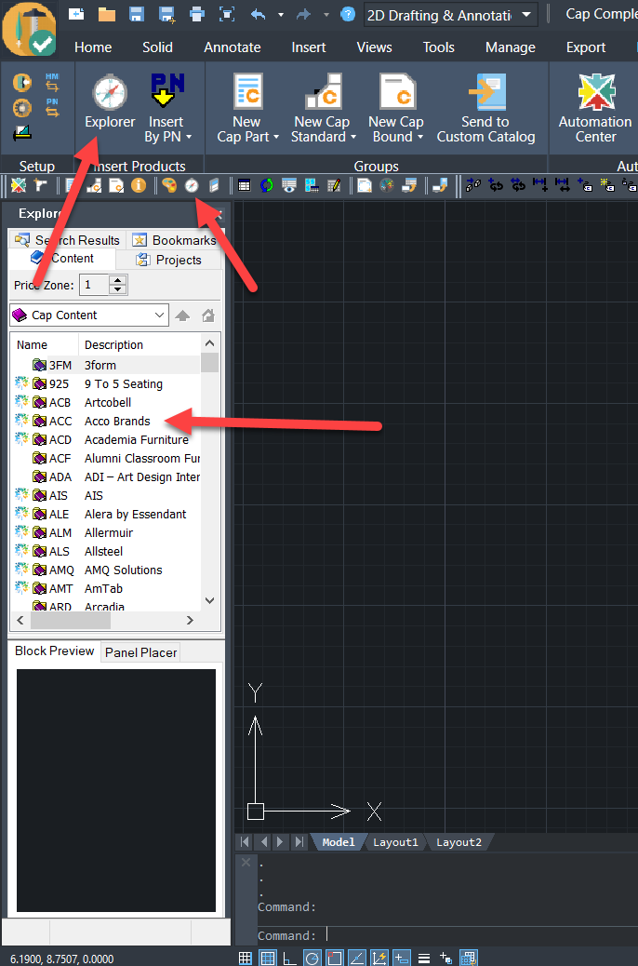Switch to the Projects tab

point(168,260)
